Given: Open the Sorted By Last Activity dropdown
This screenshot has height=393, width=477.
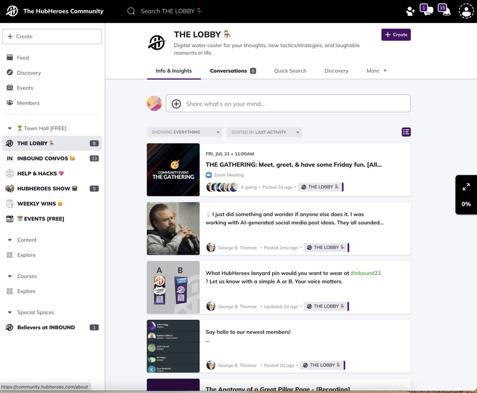Looking at the screenshot, I should pos(264,132).
